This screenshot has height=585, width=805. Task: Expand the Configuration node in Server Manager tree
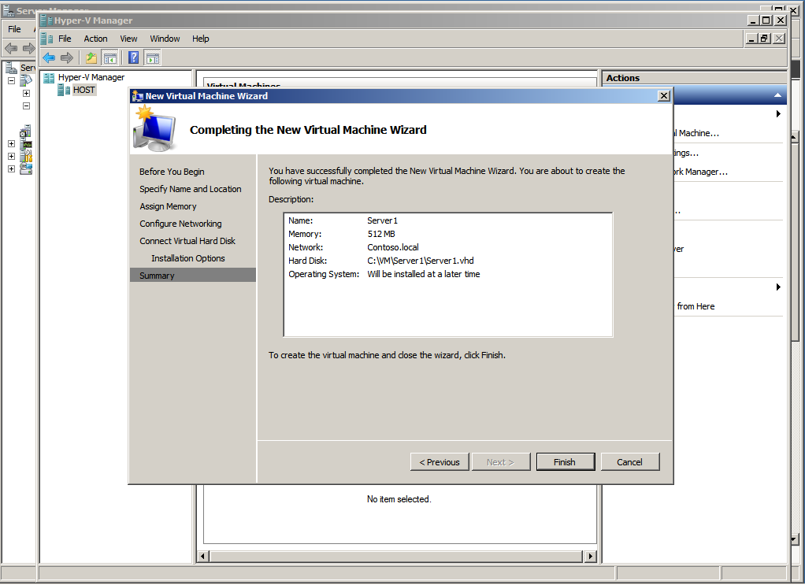click(11, 156)
